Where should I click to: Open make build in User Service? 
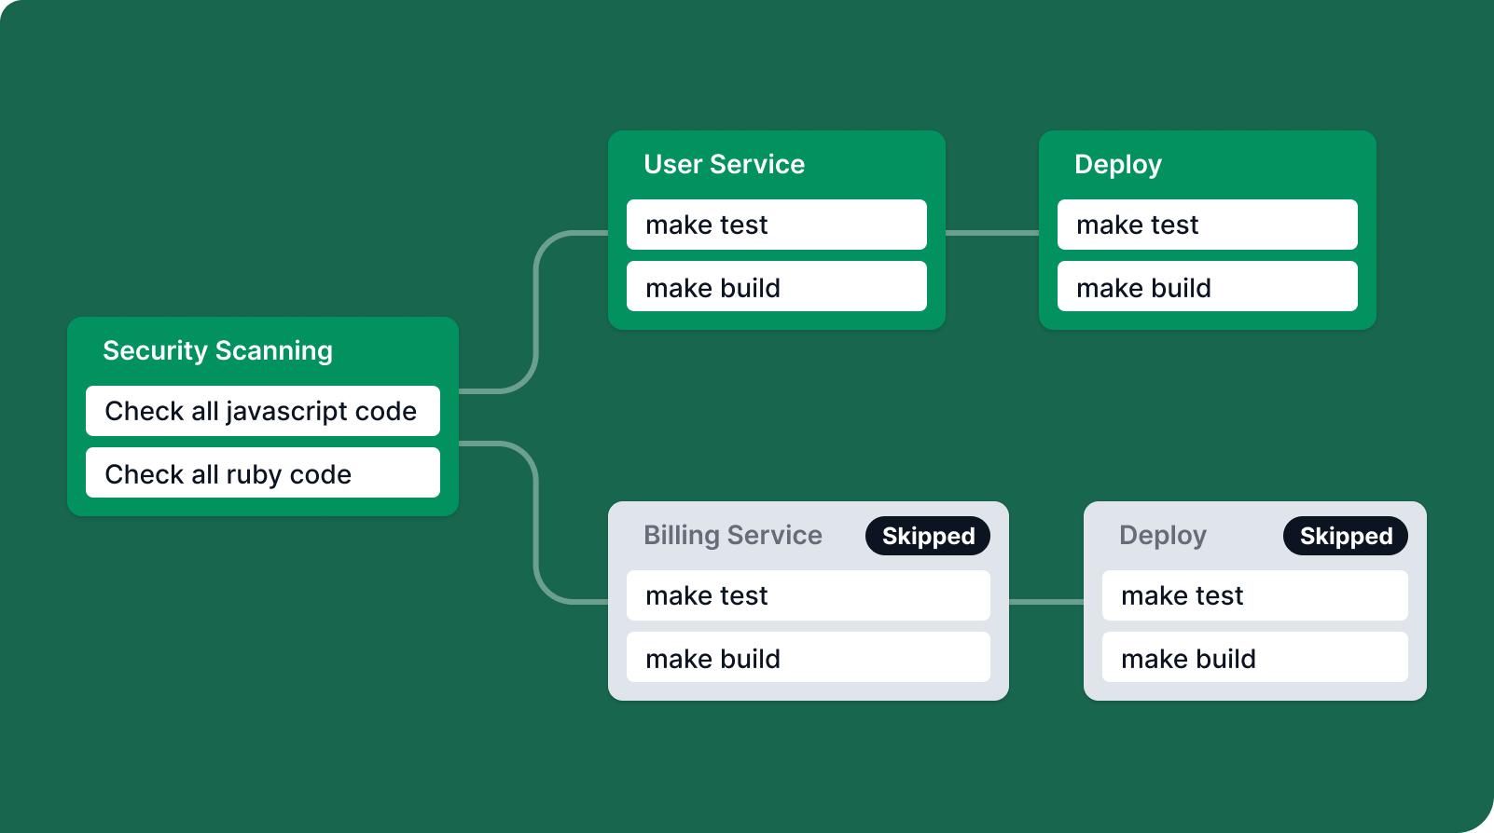point(777,286)
